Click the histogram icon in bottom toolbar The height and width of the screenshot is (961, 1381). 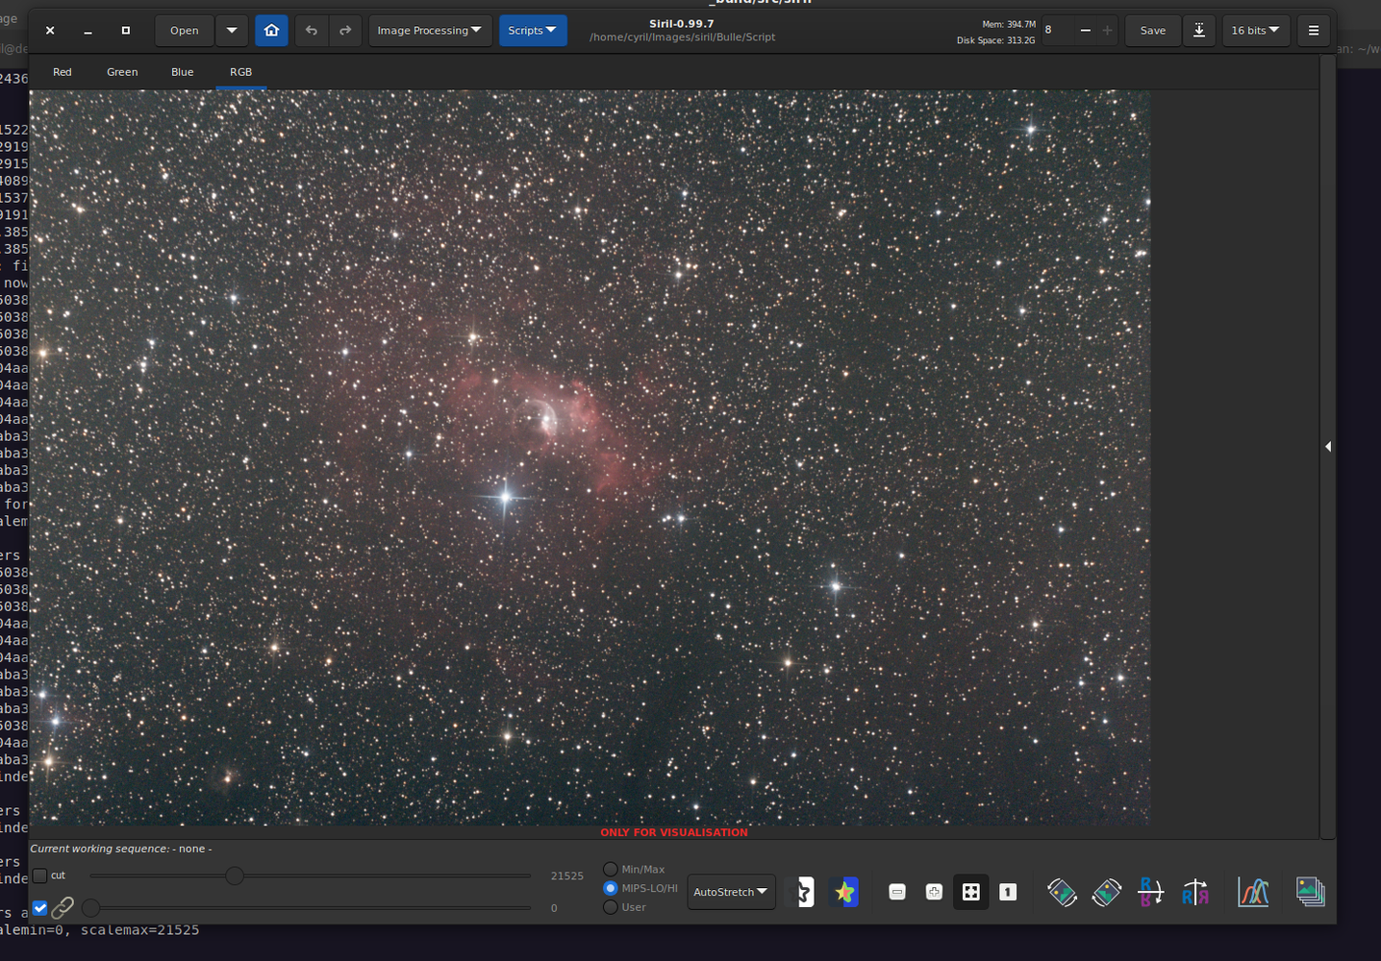click(1253, 892)
